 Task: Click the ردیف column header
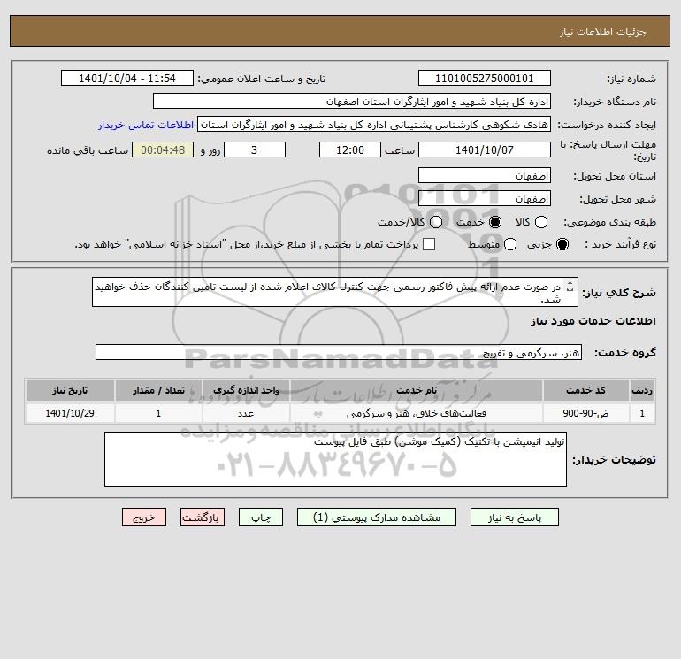642,390
